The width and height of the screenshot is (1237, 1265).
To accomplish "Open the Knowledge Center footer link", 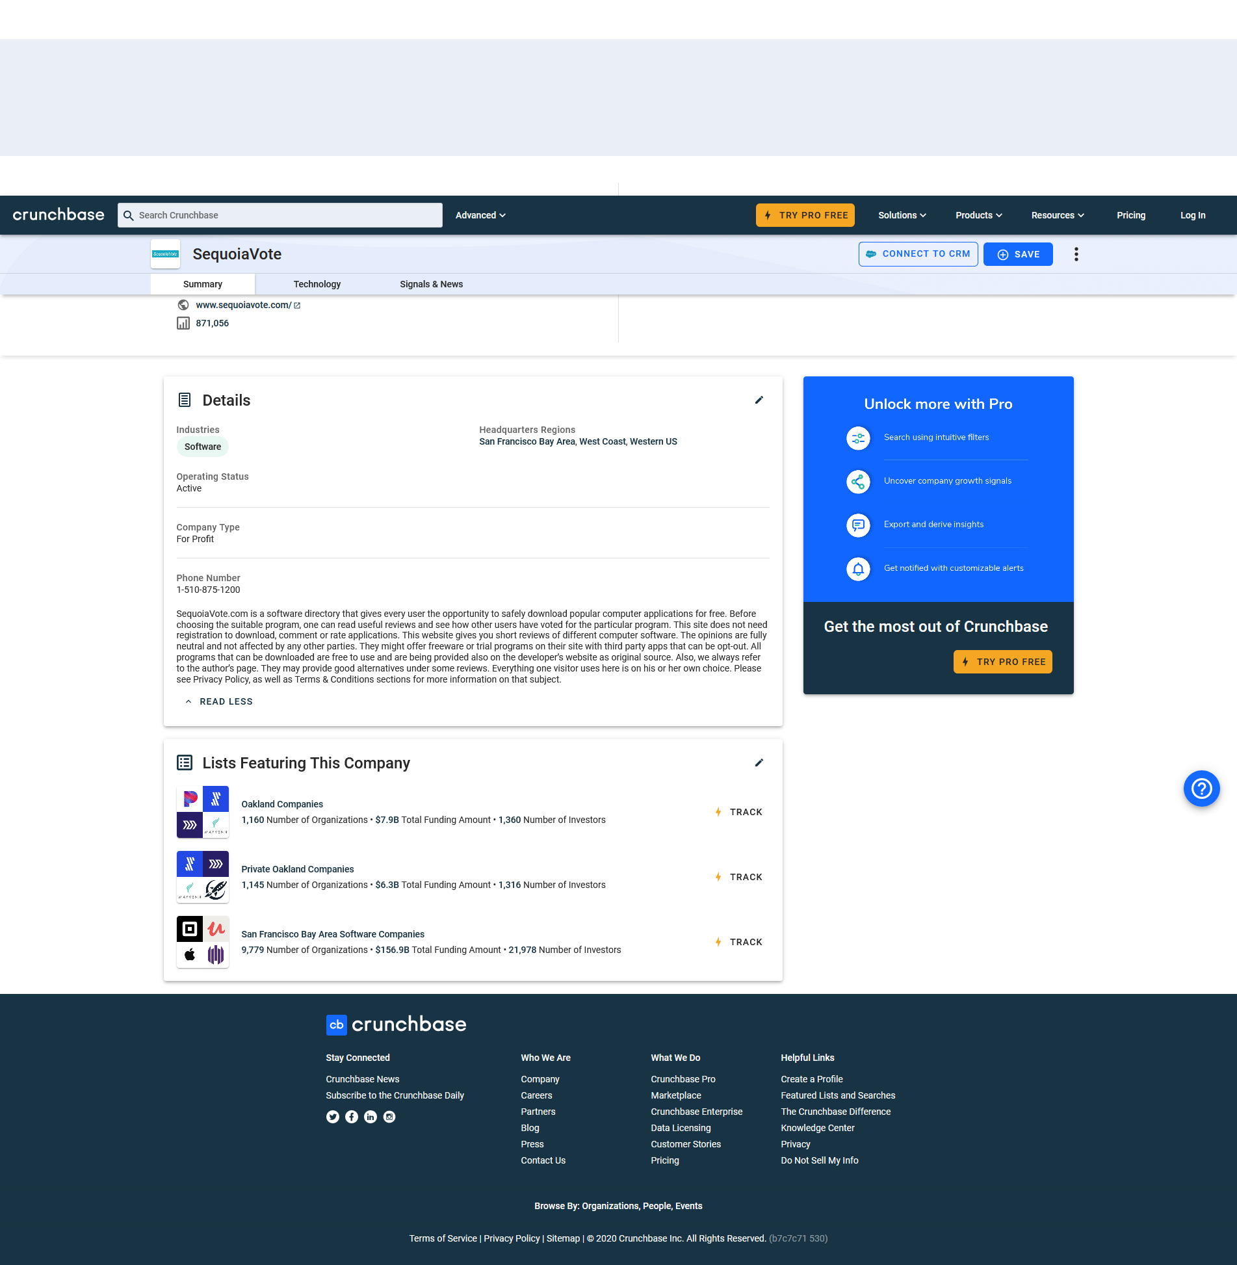I will 818,1128.
